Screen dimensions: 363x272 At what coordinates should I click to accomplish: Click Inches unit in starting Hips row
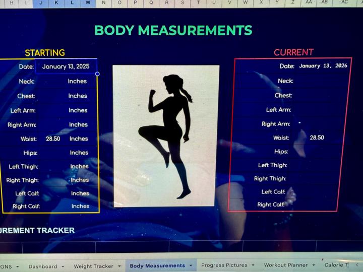point(79,153)
